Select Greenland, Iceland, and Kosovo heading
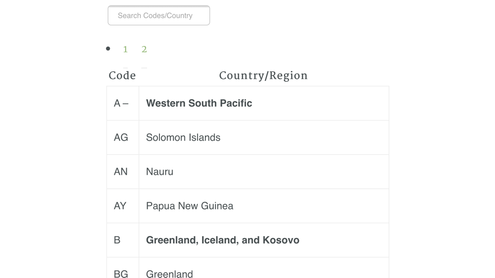 (x=223, y=240)
